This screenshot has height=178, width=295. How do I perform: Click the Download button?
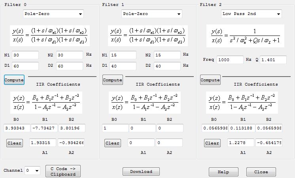tap(141, 171)
